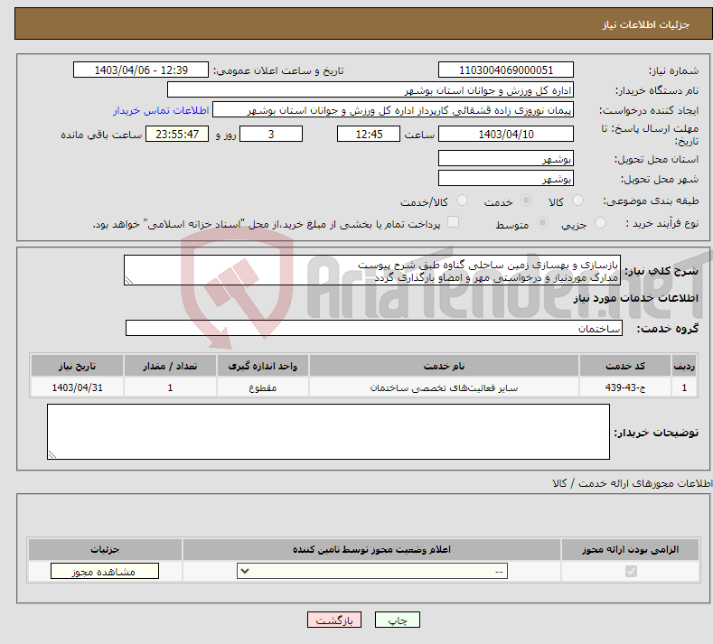The width and height of the screenshot is (713, 644).
Task: Click the کد خدمت column header
Action: (x=625, y=366)
